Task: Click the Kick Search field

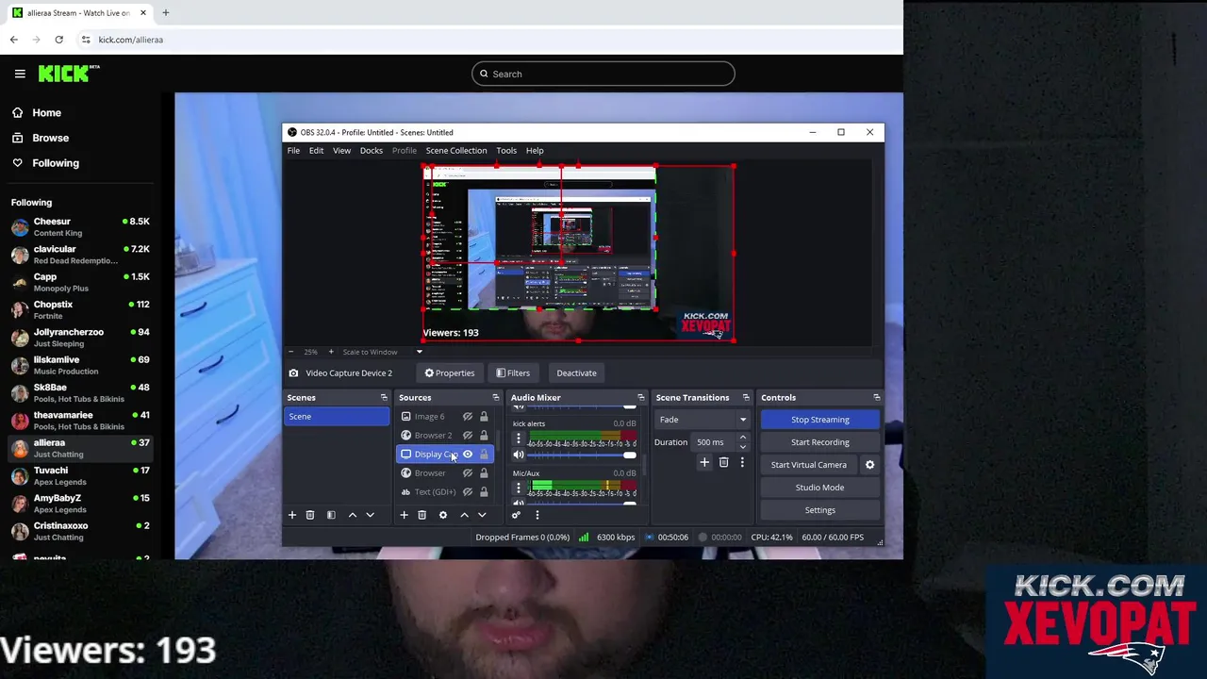Action: point(603,74)
